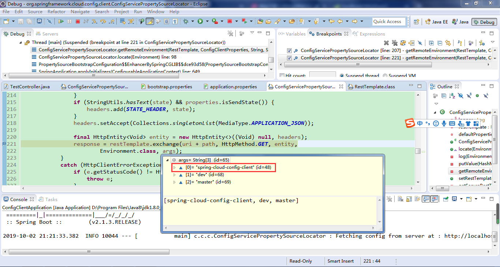This screenshot has height=267, width=500.
Task: Open the New Wizard dropdown arrow
Action: click(x=14, y=22)
